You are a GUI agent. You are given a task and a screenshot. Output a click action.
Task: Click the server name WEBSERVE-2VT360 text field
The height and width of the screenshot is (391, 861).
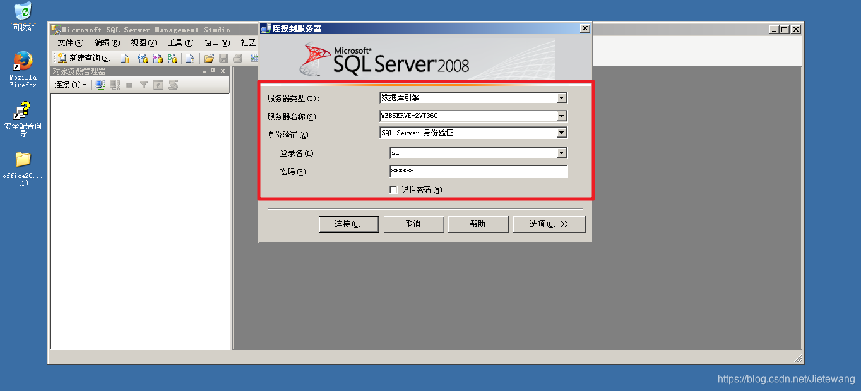(x=468, y=116)
